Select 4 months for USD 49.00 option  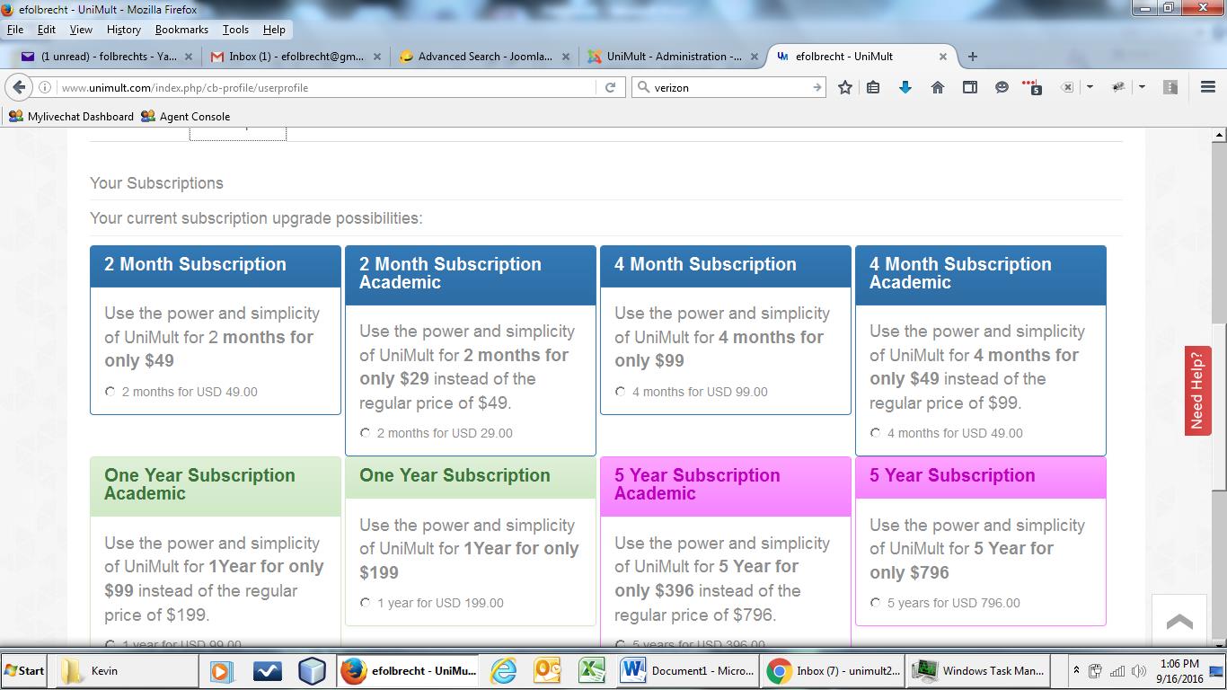coord(876,433)
